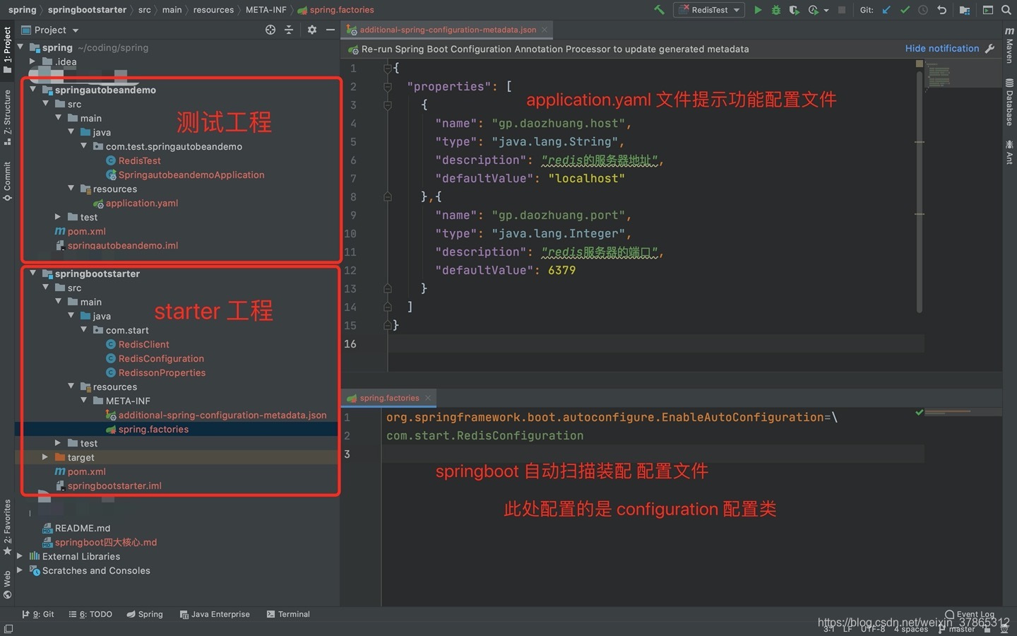This screenshot has height=636, width=1017.
Task: Commit changes with the green checkmark
Action: point(905,10)
